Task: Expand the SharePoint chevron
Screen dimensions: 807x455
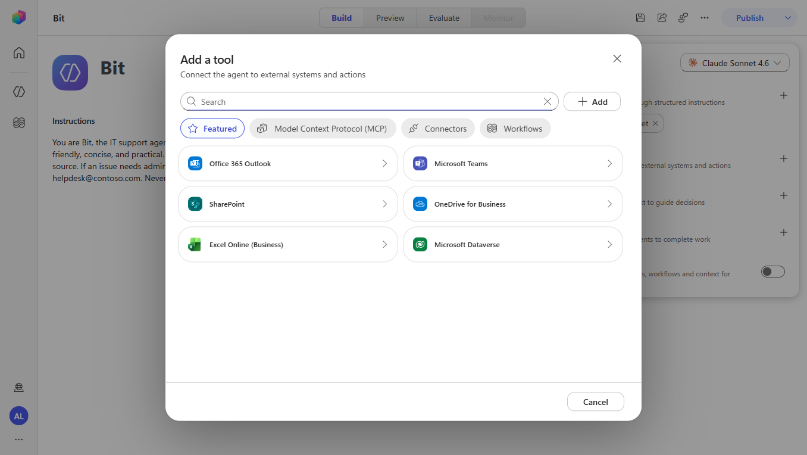Action: [384, 204]
